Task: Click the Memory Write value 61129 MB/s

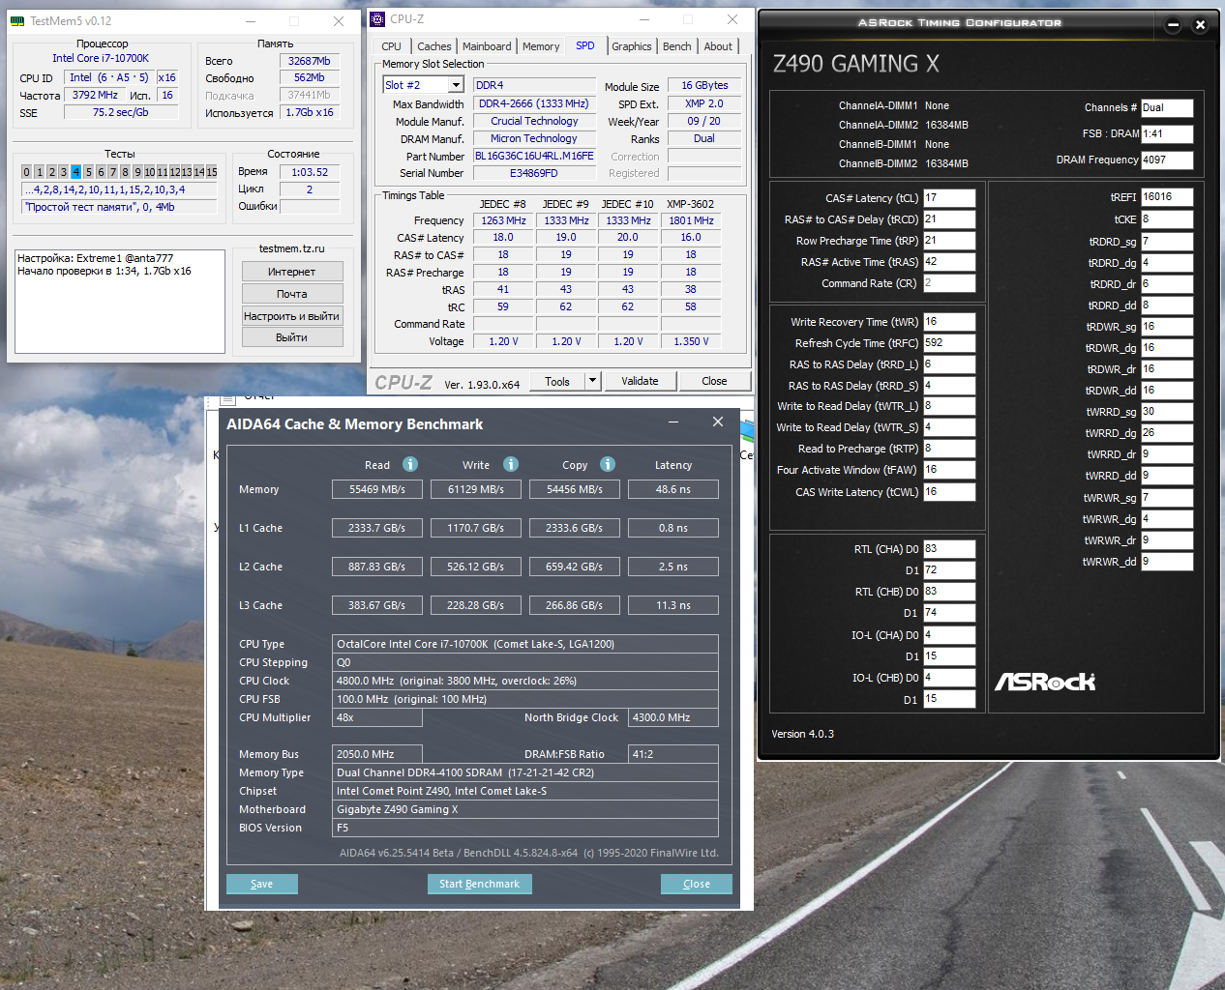Action: (x=476, y=489)
